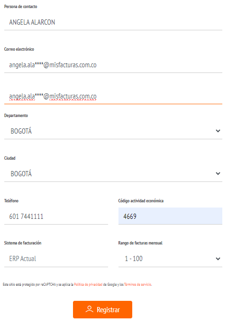Click the Sistema de facturación label
Image resolution: width=246 pixels, height=325 pixels.
(23, 243)
